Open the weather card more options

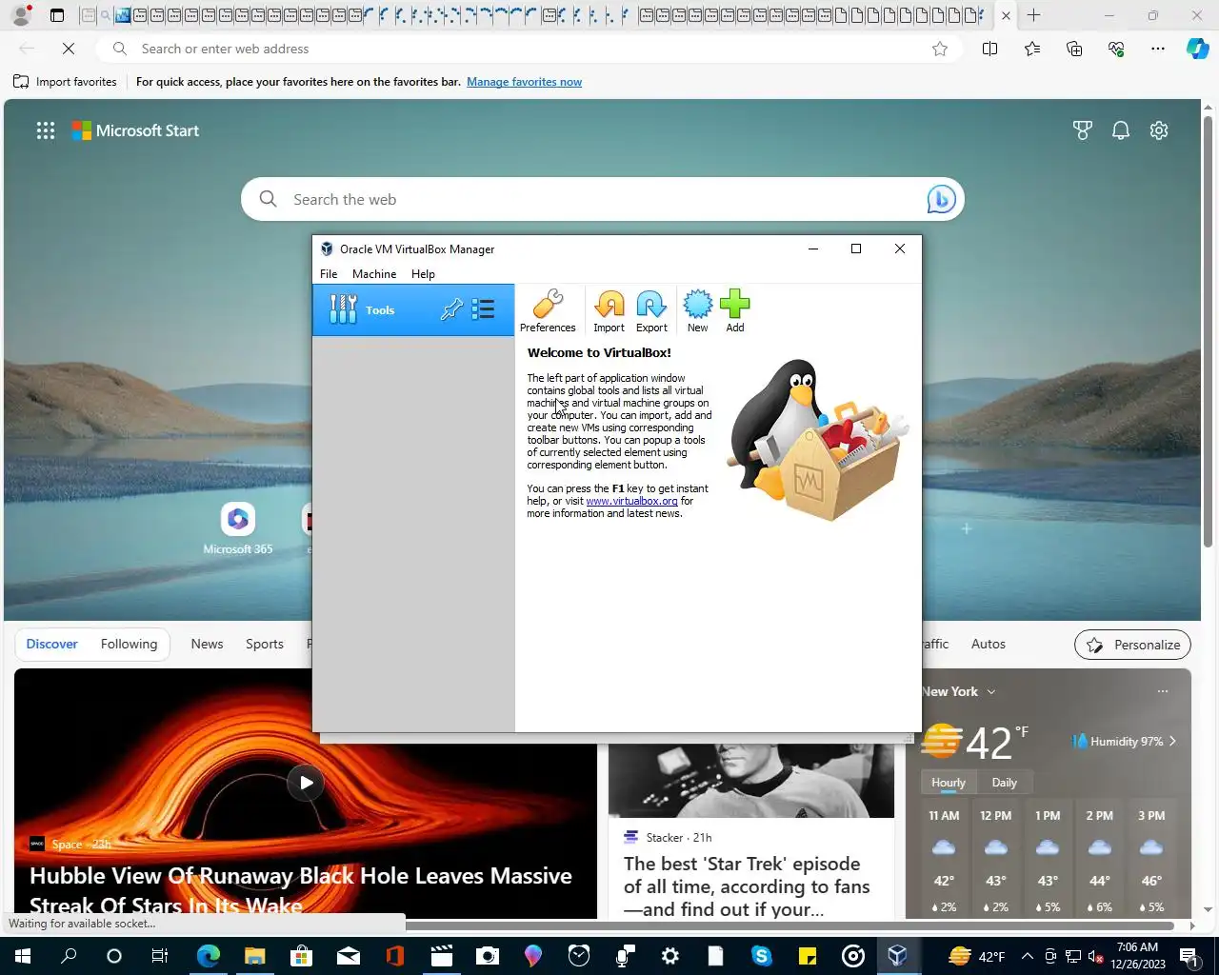1162,691
